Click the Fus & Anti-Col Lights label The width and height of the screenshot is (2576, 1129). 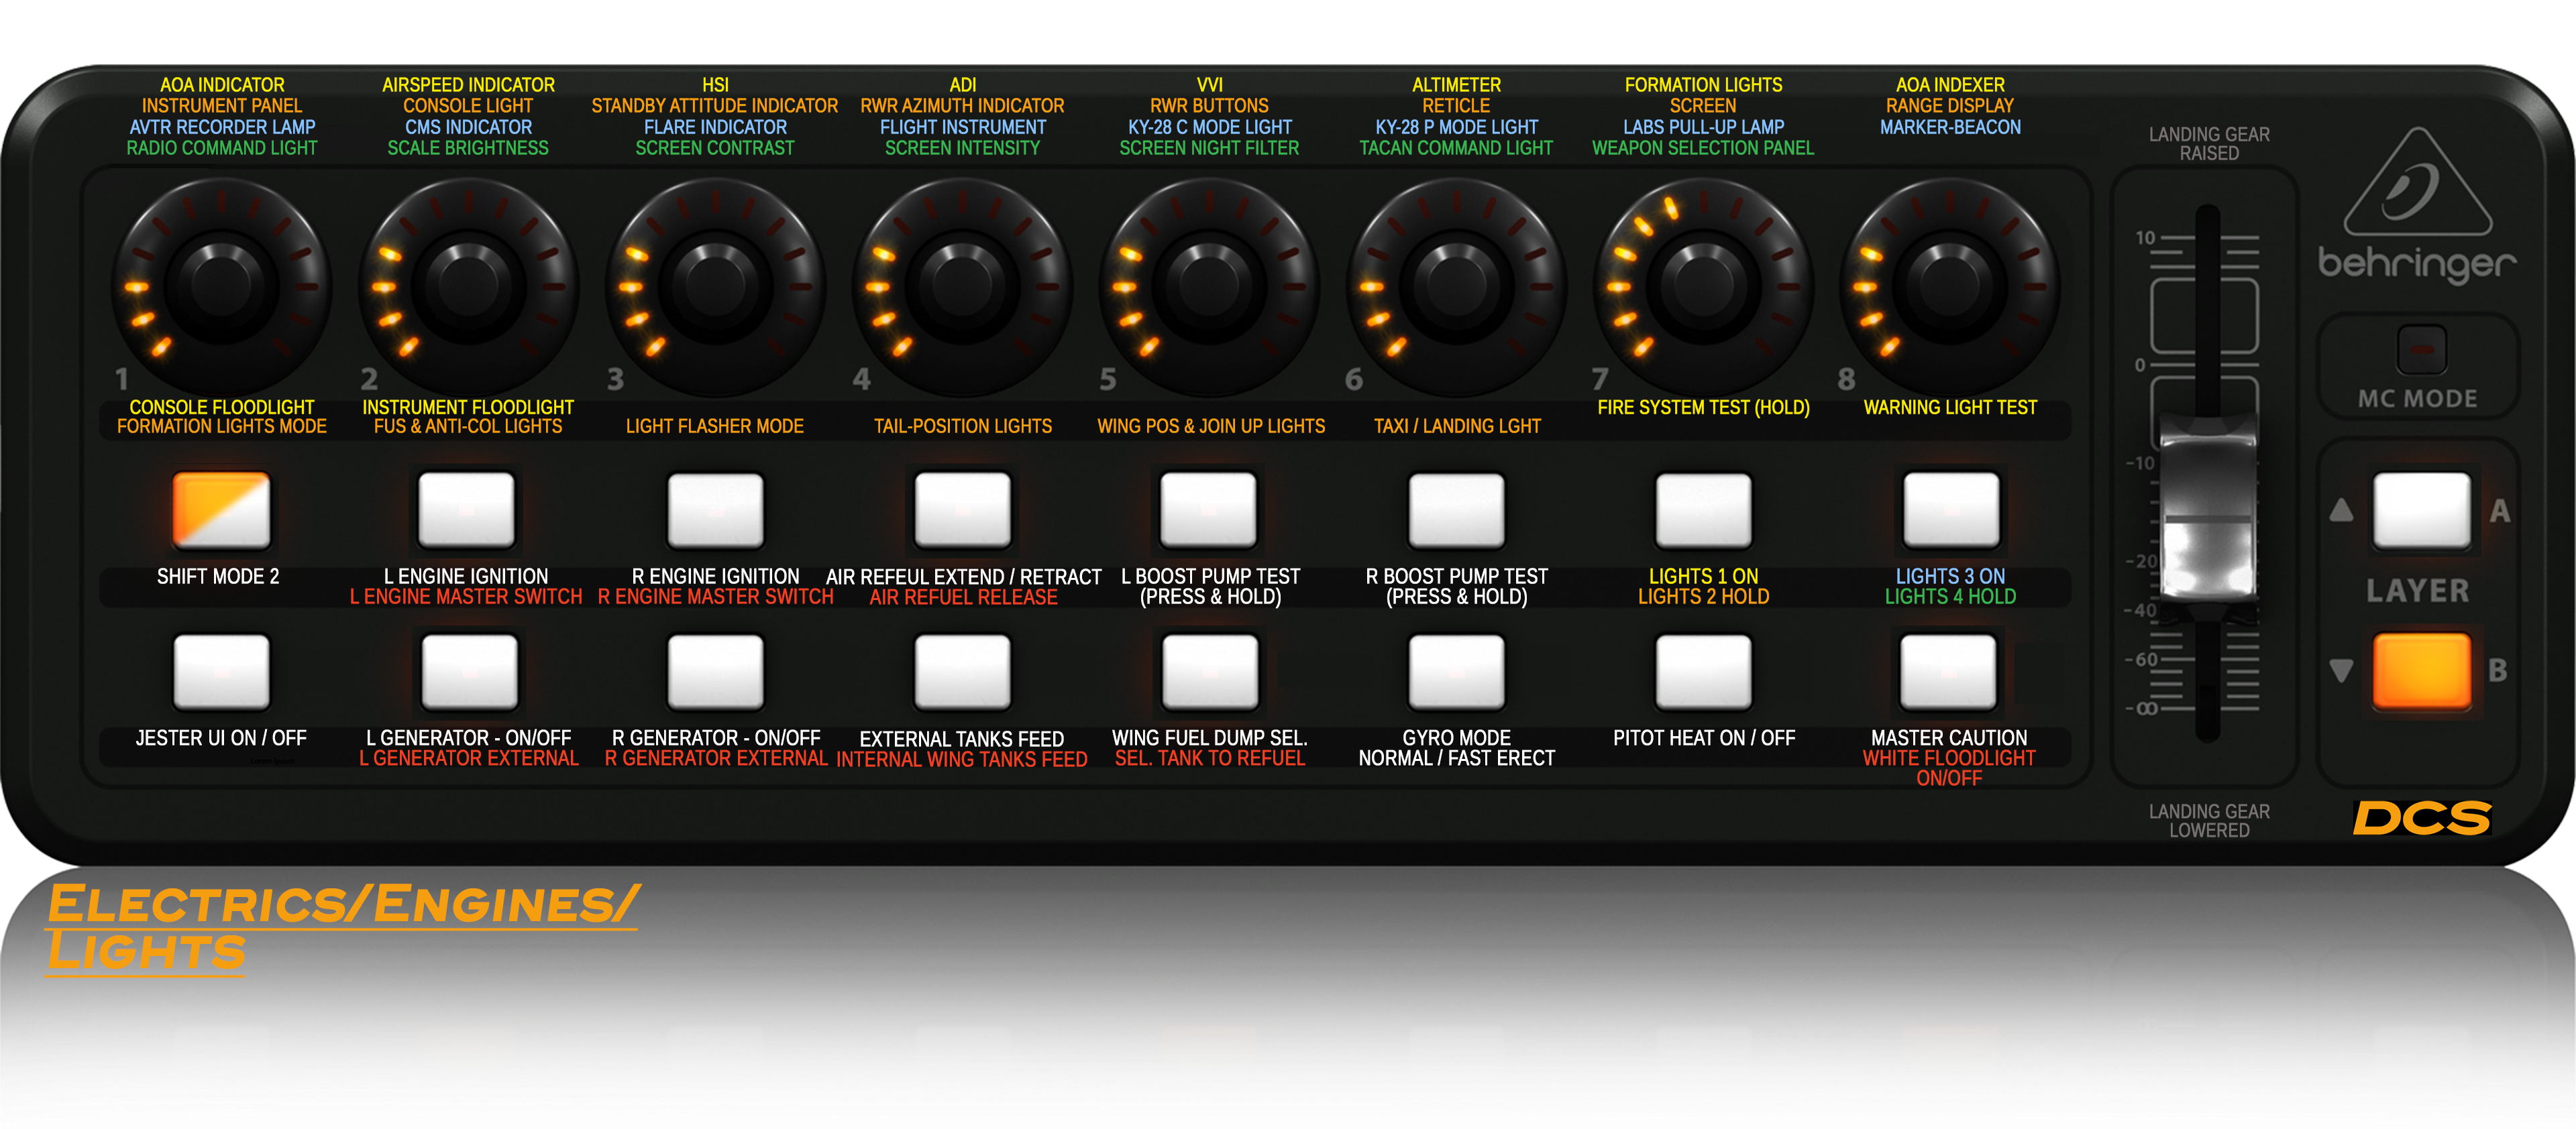point(468,426)
